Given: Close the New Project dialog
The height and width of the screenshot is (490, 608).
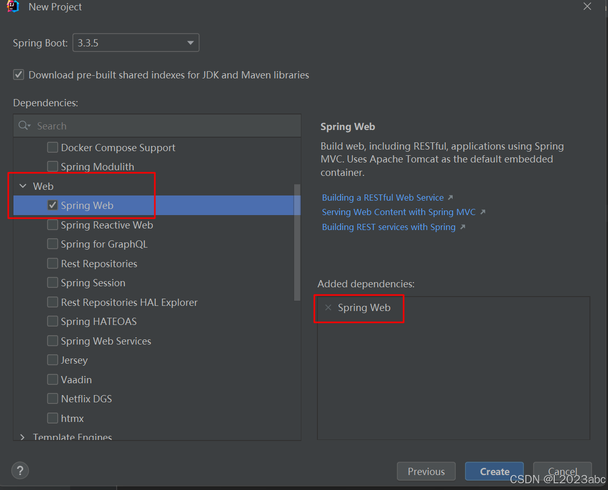Looking at the screenshot, I should 587,6.
